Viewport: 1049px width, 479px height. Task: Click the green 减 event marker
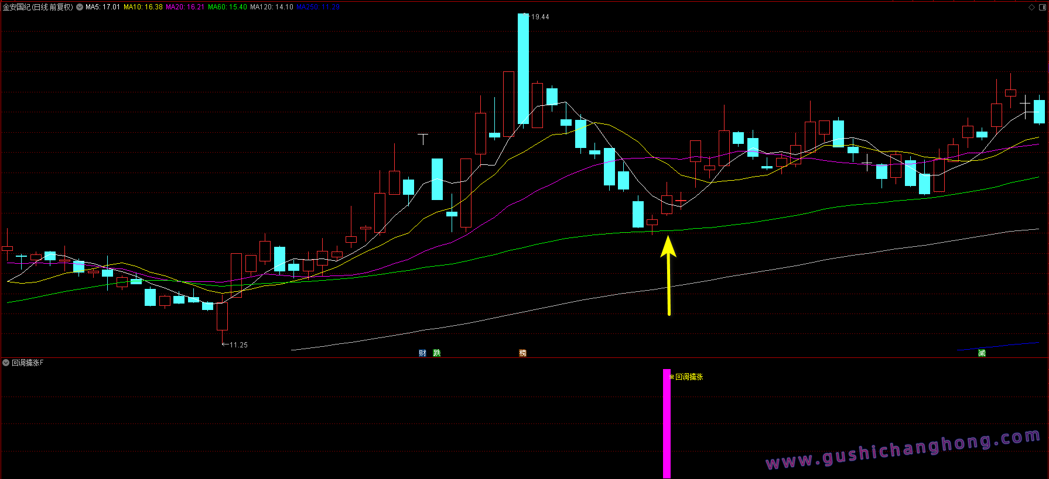click(x=982, y=353)
